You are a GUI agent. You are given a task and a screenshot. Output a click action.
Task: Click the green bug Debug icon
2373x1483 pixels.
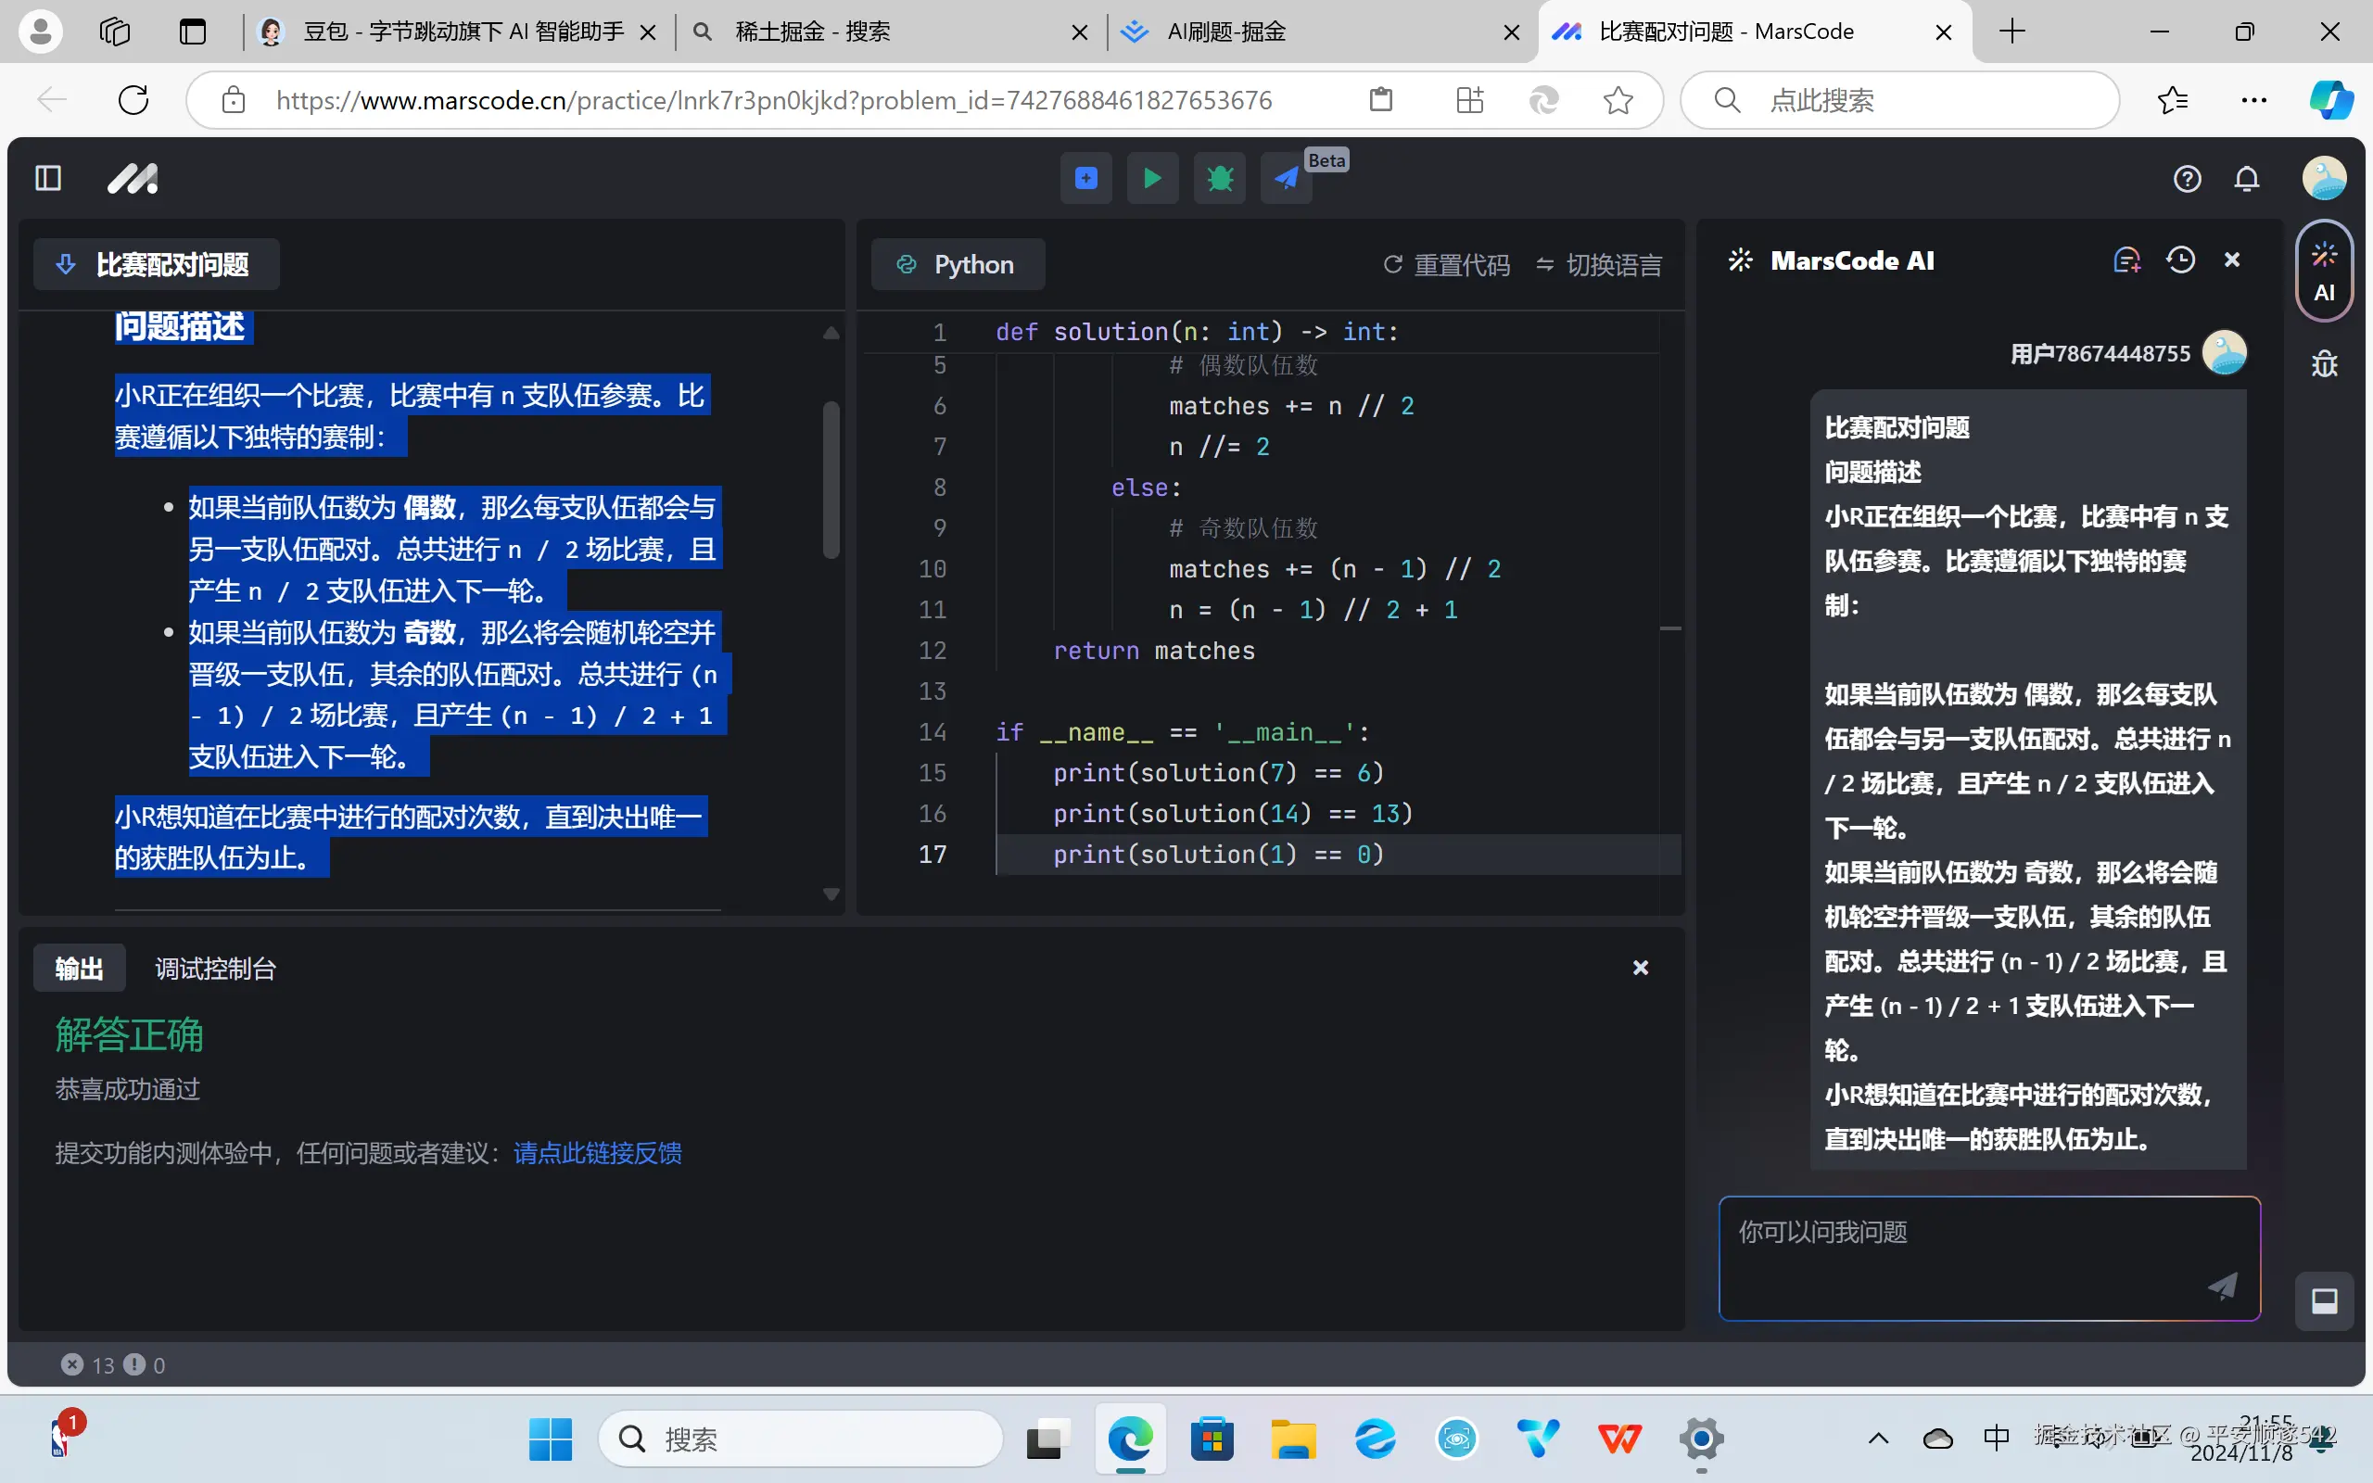pos(1219,179)
